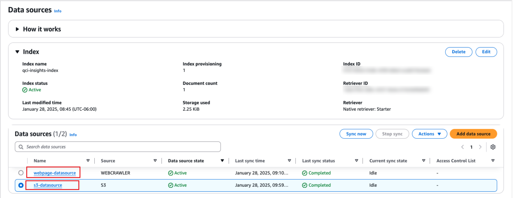The width and height of the screenshot is (513, 198).
Task: Click the Edit index button
Action: point(486,52)
